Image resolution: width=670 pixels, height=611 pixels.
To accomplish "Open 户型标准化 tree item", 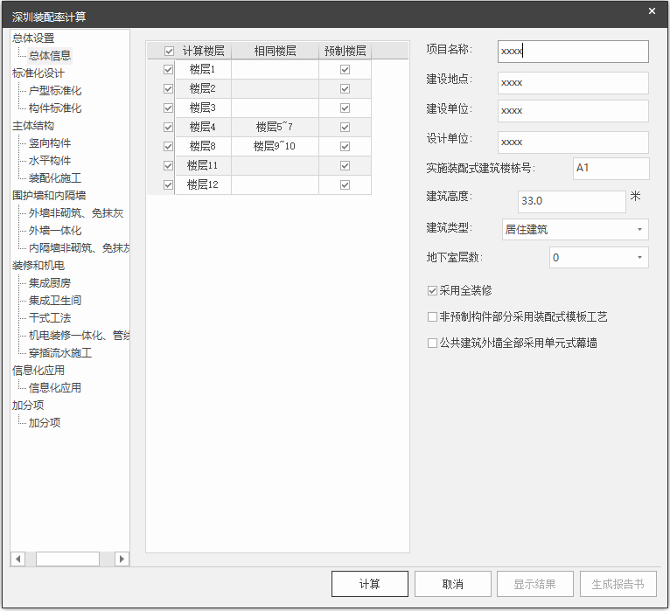I will click(x=55, y=91).
